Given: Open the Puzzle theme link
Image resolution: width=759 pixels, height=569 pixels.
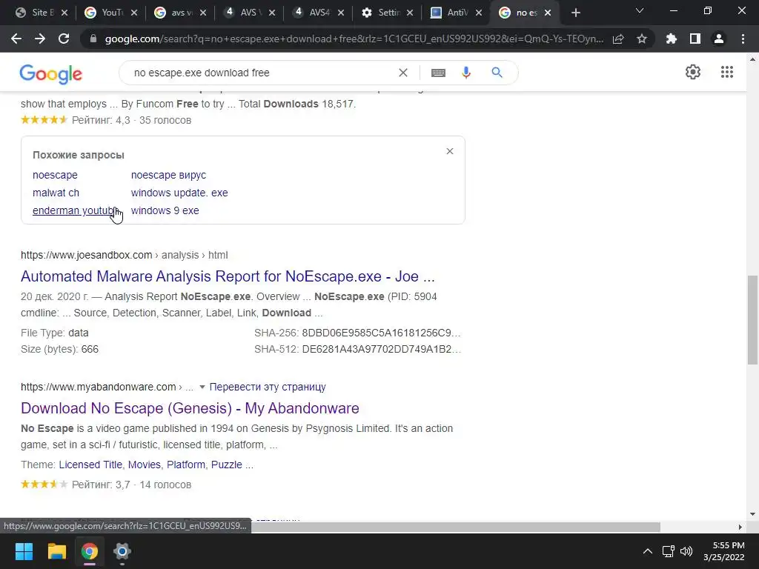Looking at the screenshot, I should 227,465.
